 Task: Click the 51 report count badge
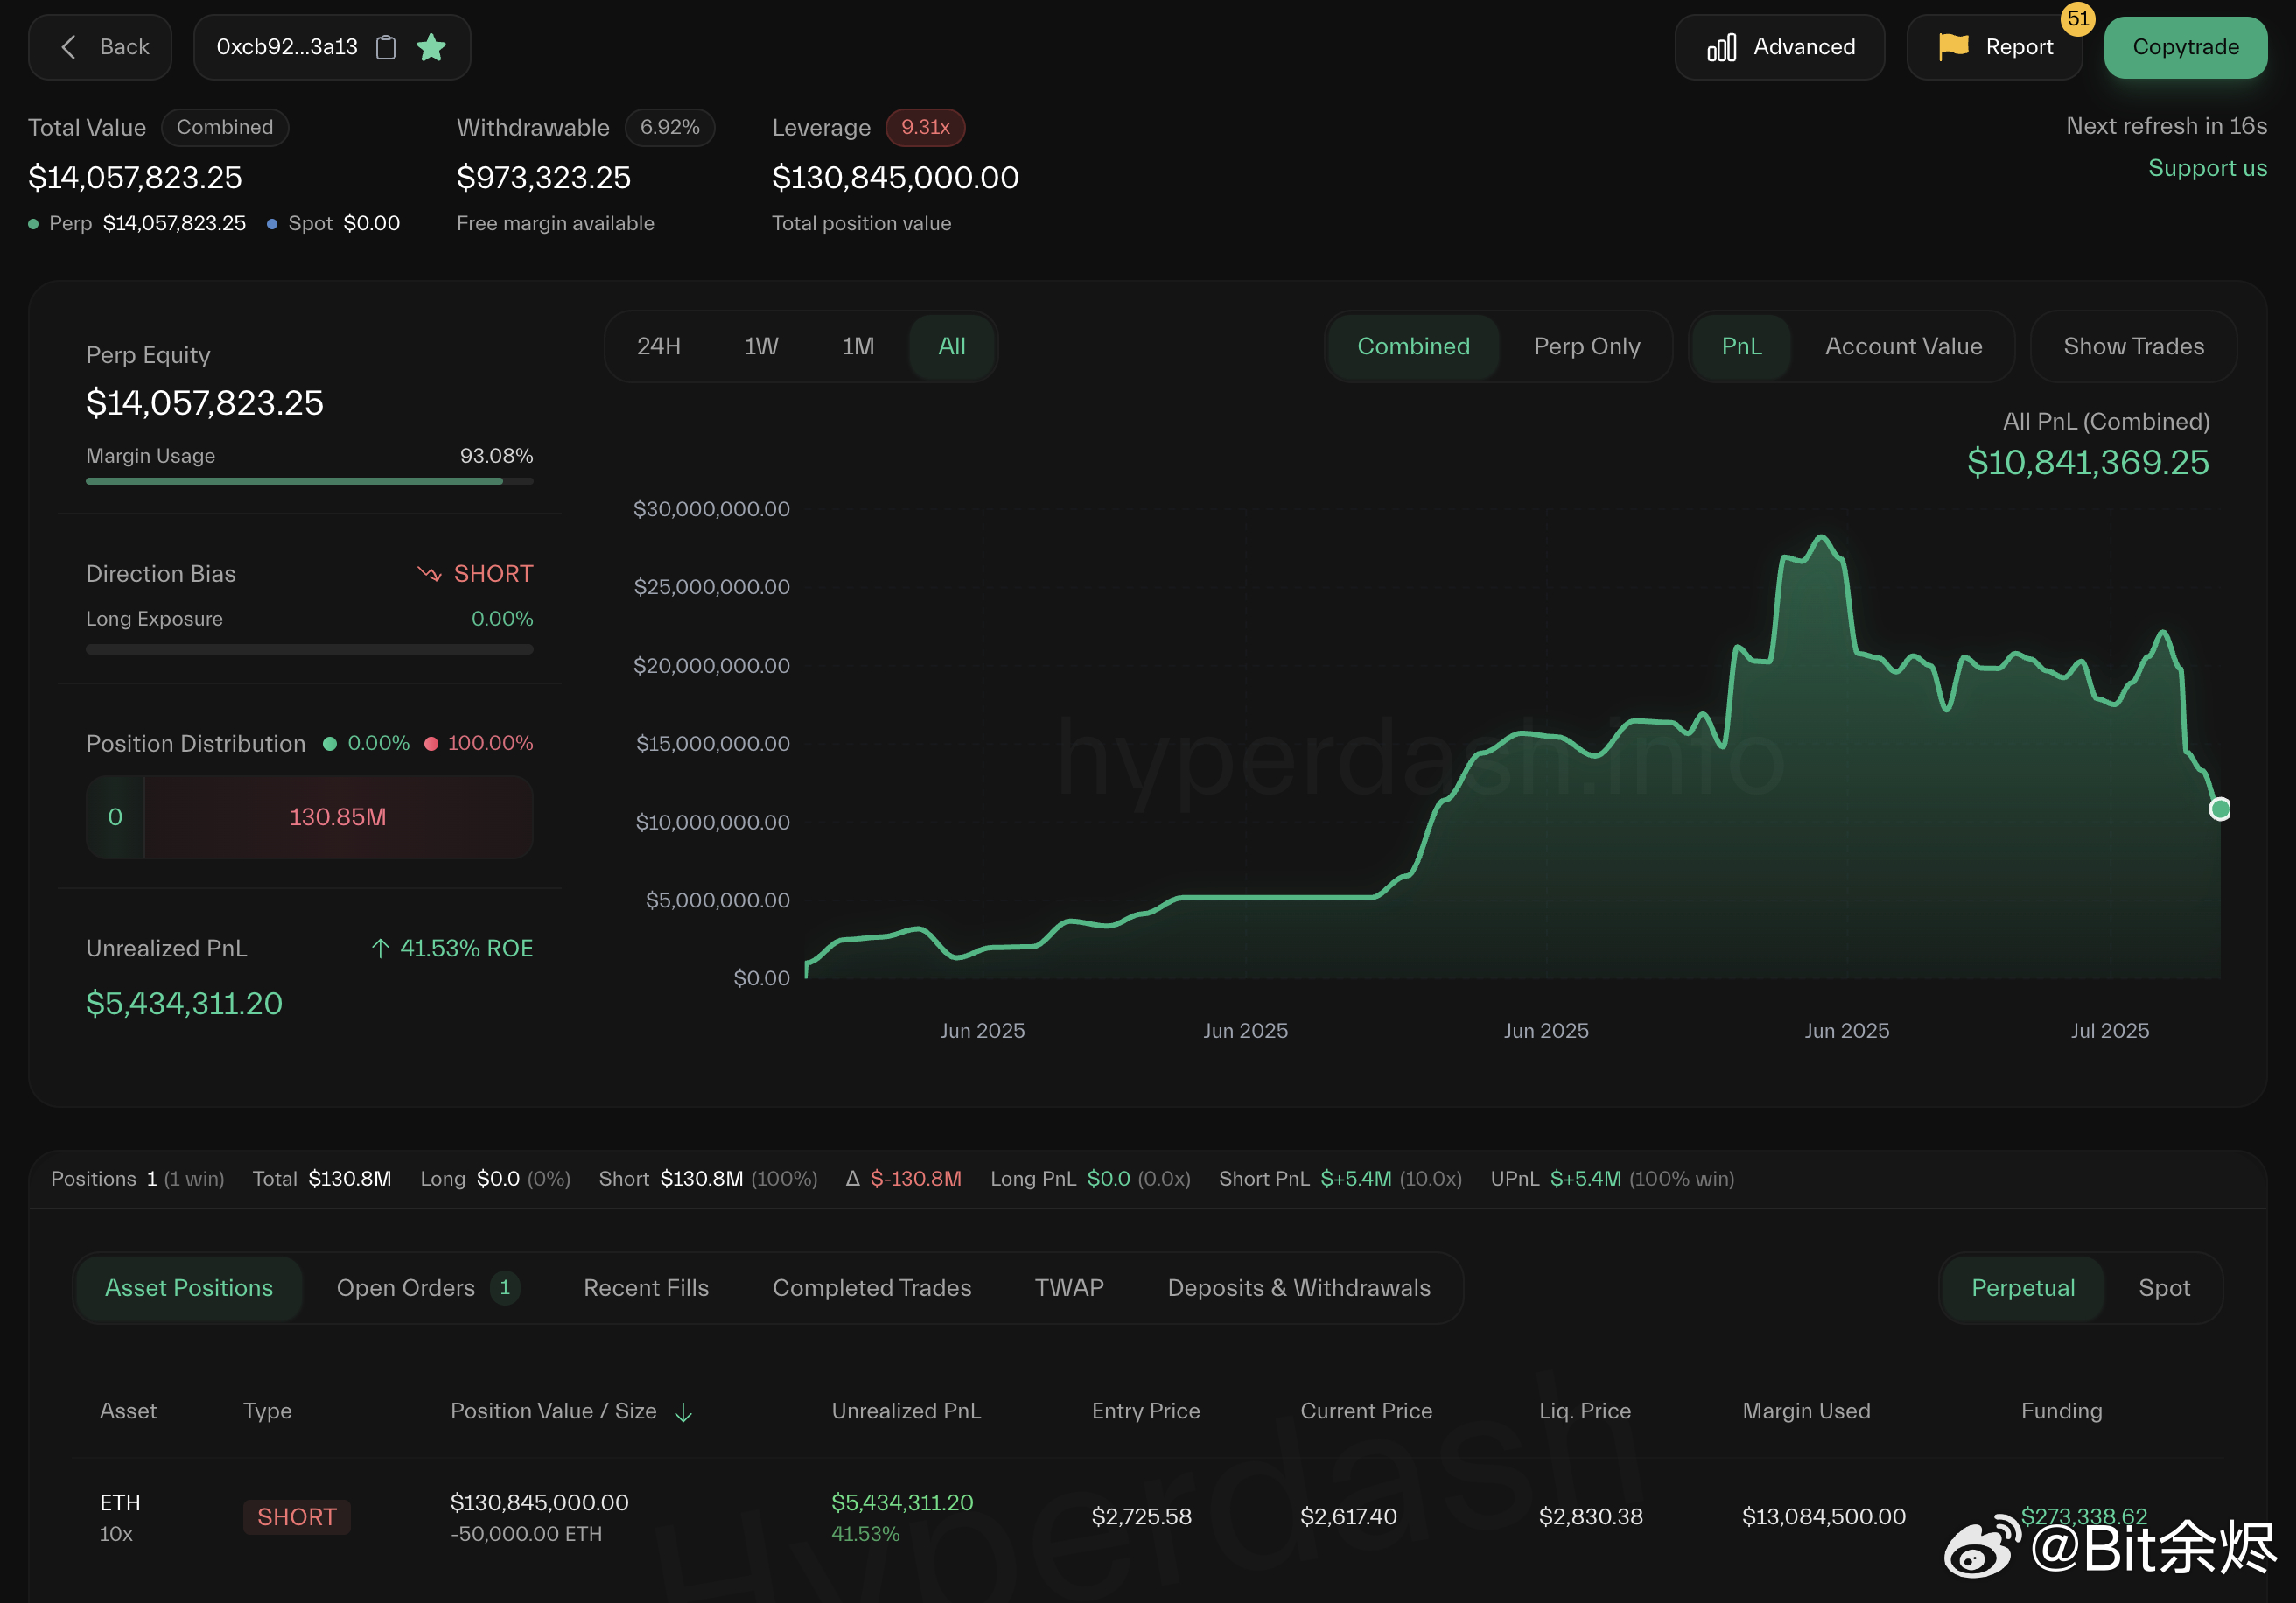click(2078, 19)
